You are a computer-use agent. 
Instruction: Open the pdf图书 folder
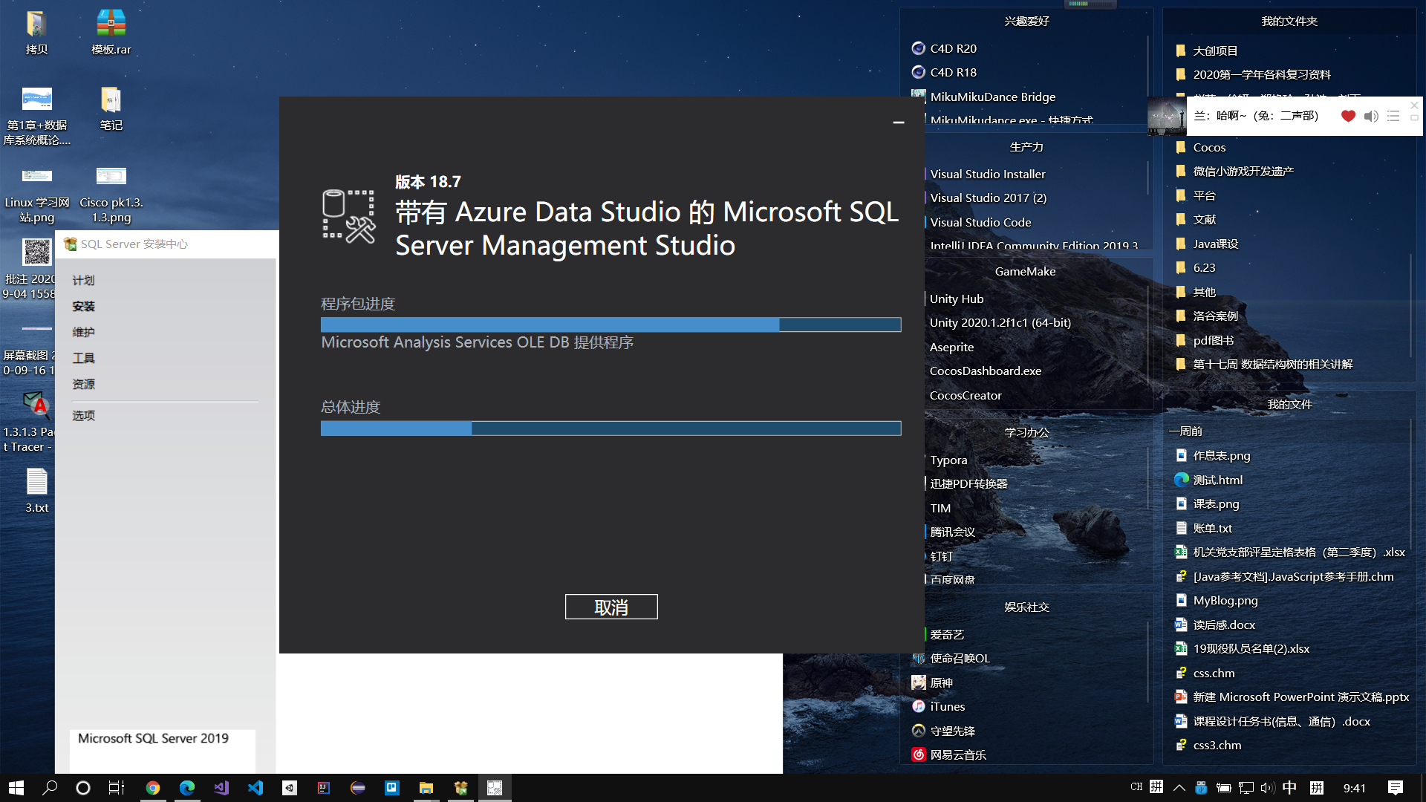1205,340
